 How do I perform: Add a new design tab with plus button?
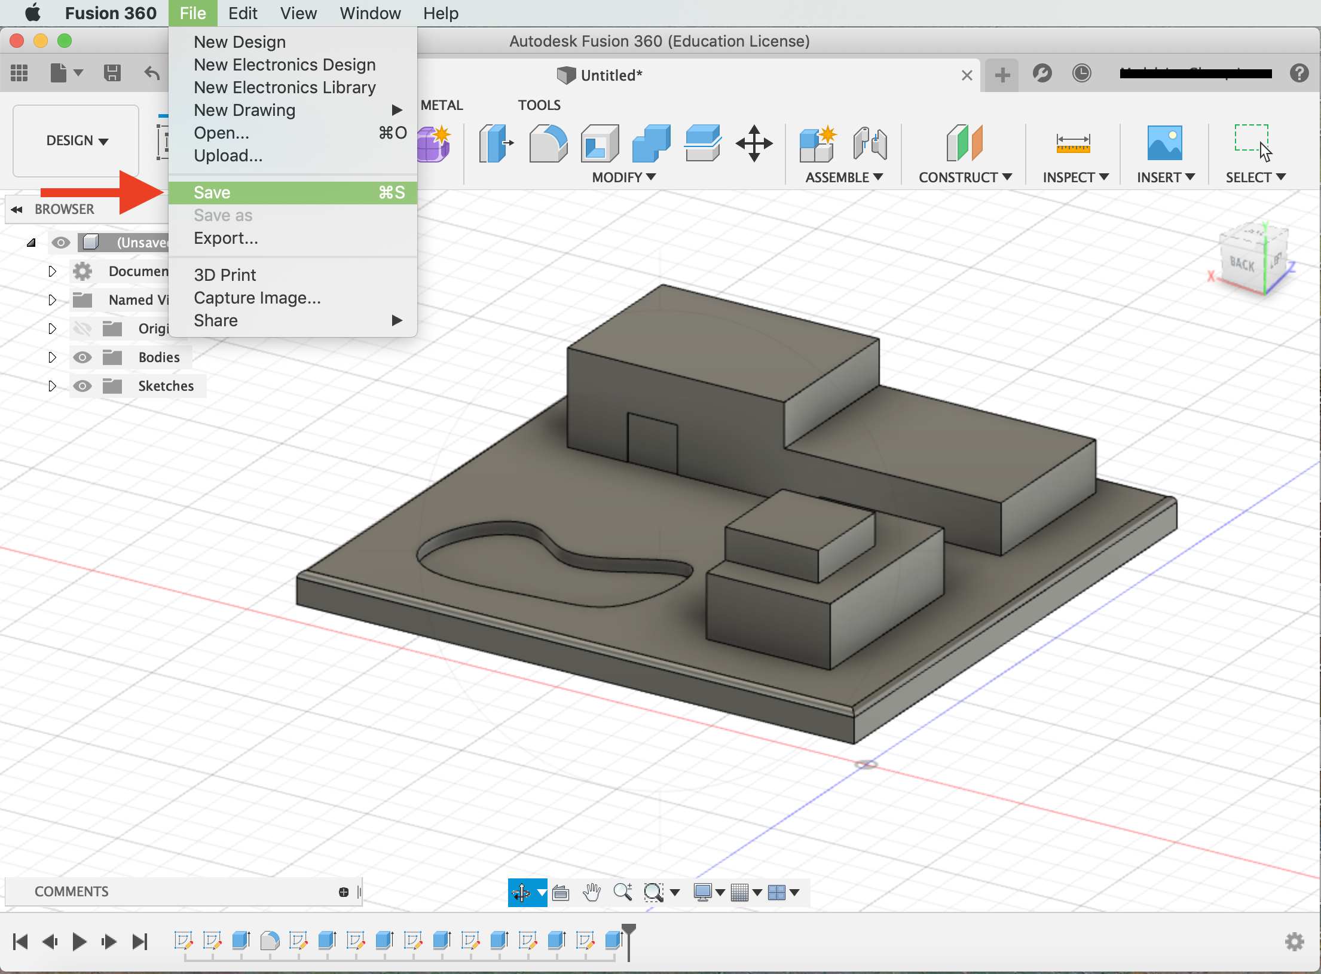click(1002, 75)
